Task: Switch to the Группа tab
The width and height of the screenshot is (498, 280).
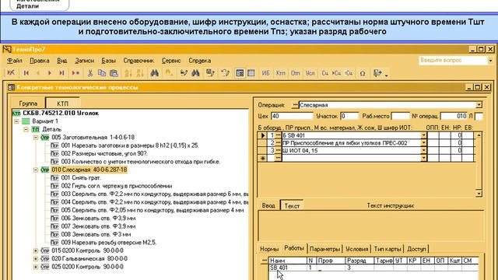Action: tap(28, 103)
